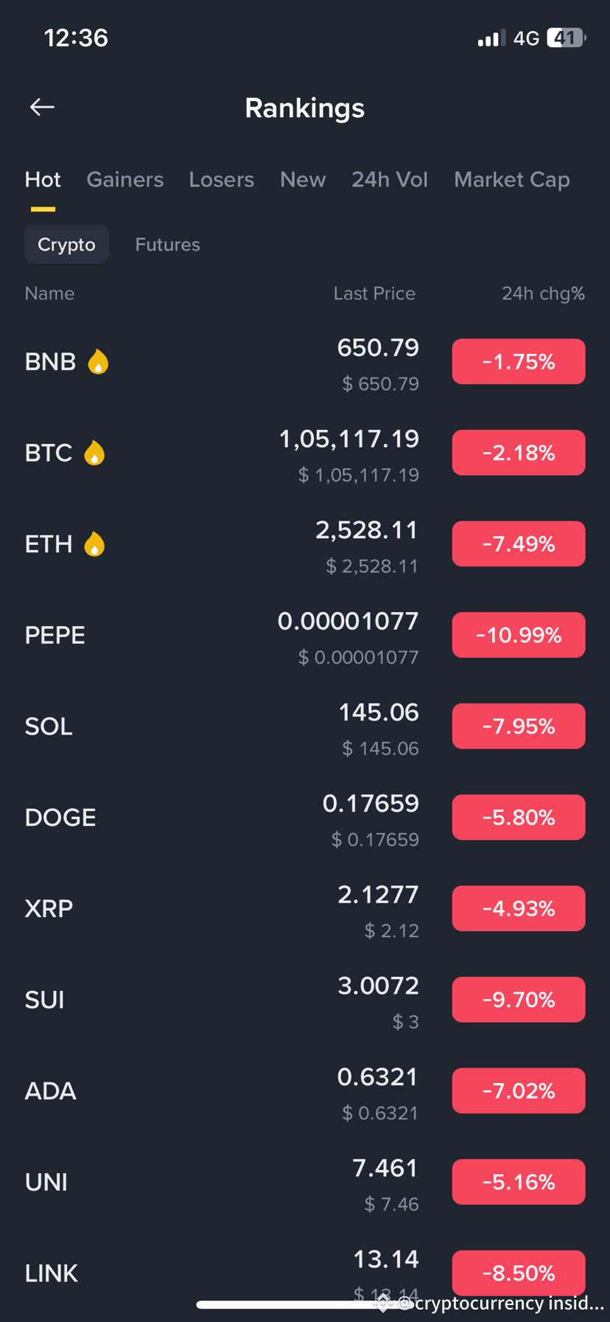
Task: Open the New tab
Action: (x=303, y=180)
